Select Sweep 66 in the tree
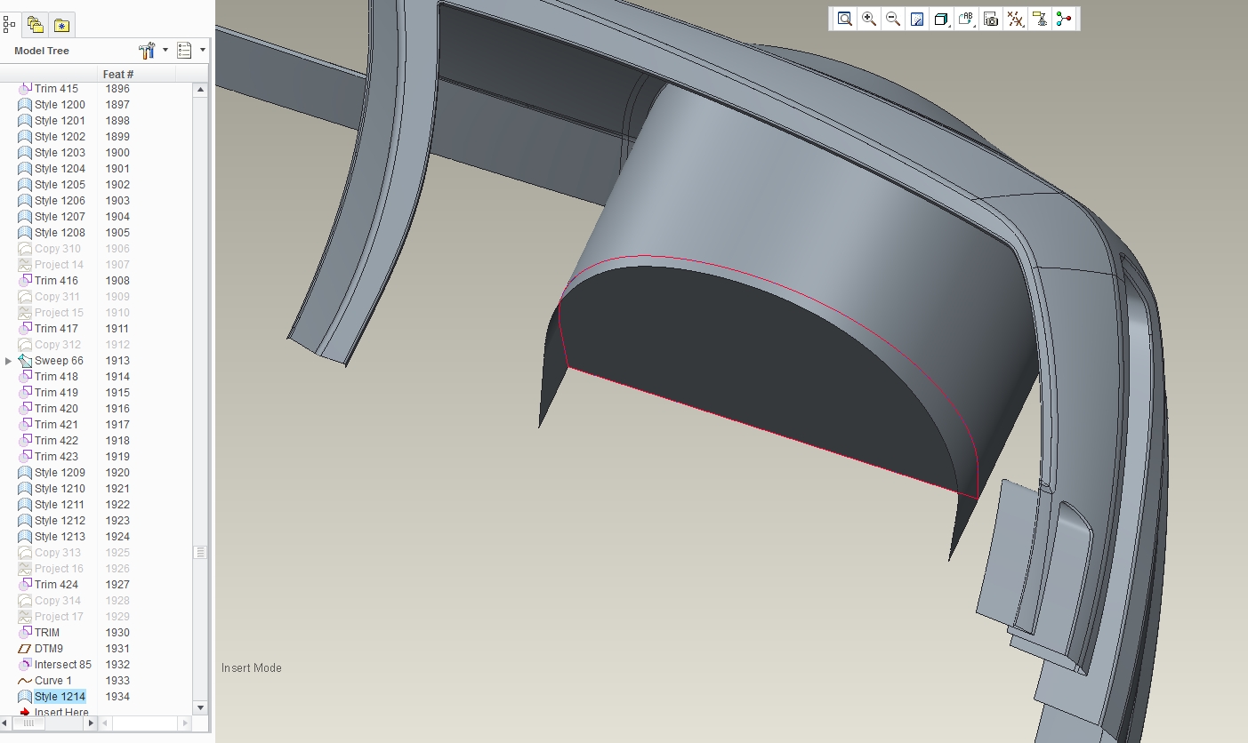1248x743 pixels. [x=59, y=361]
